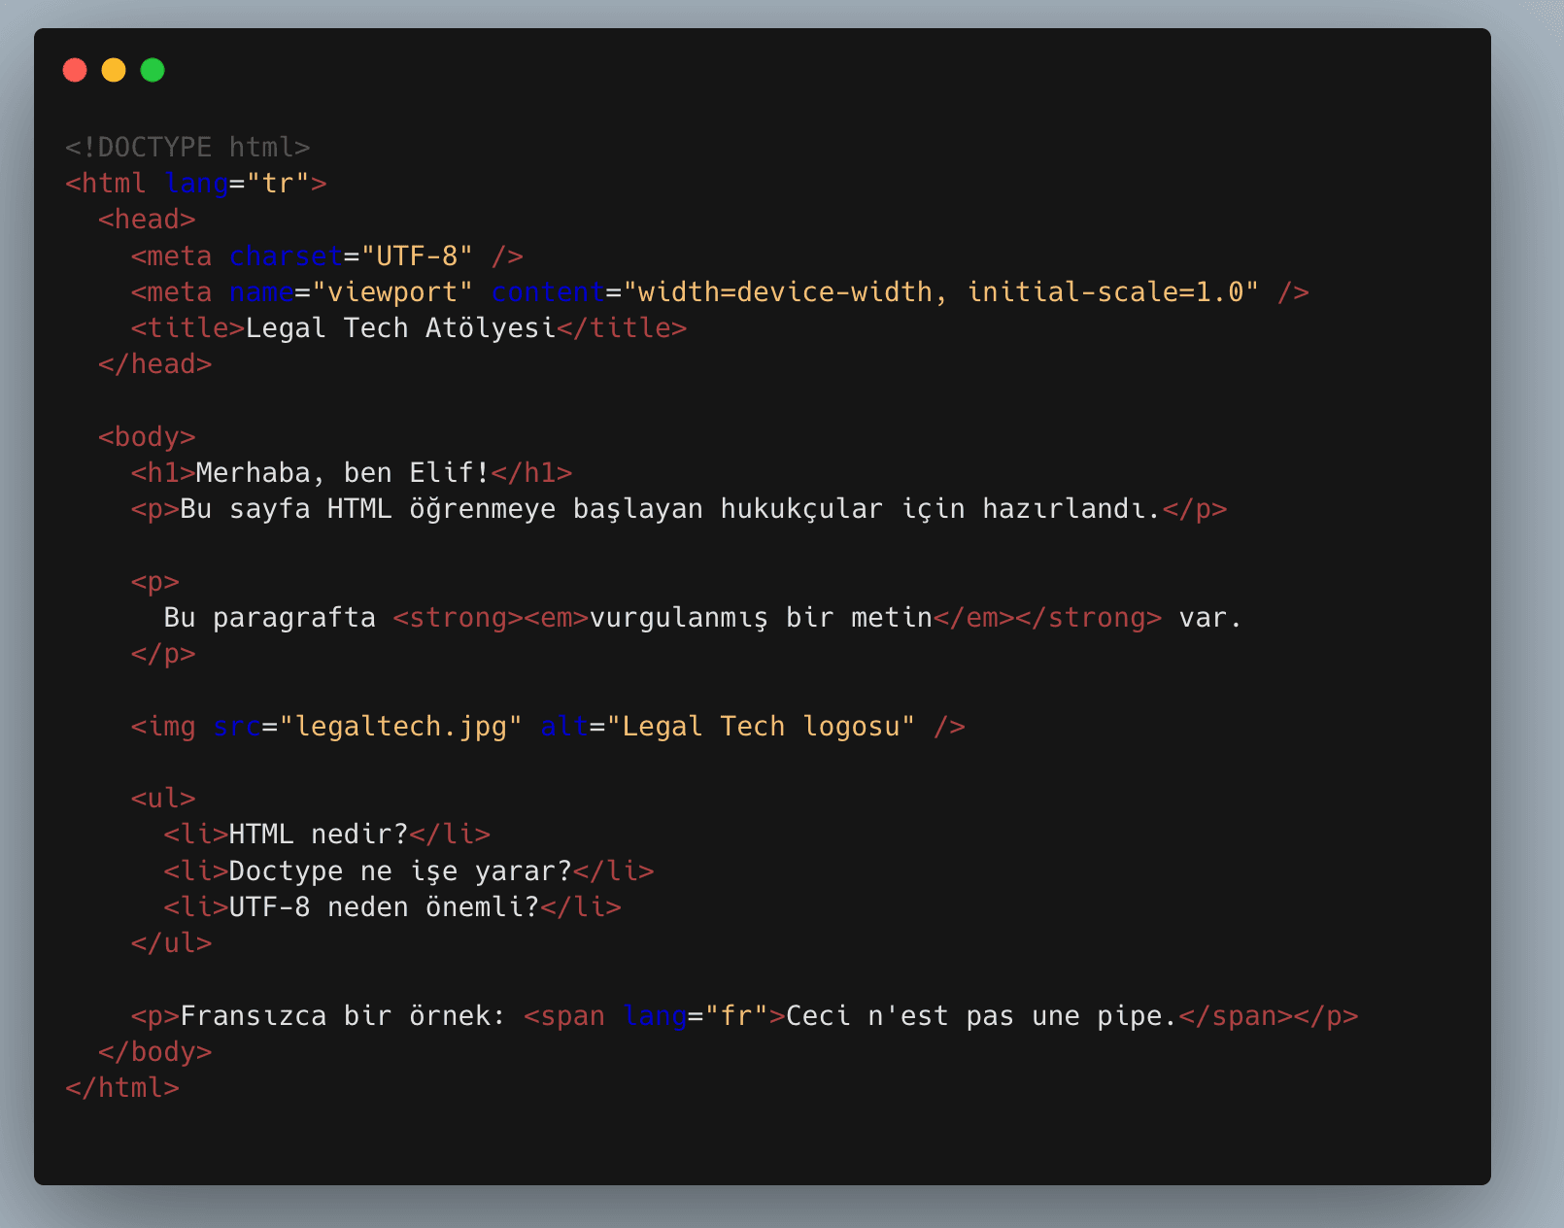Select the strong tag in the paragraph
The width and height of the screenshot is (1564, 1228).
tap(457, 617)
